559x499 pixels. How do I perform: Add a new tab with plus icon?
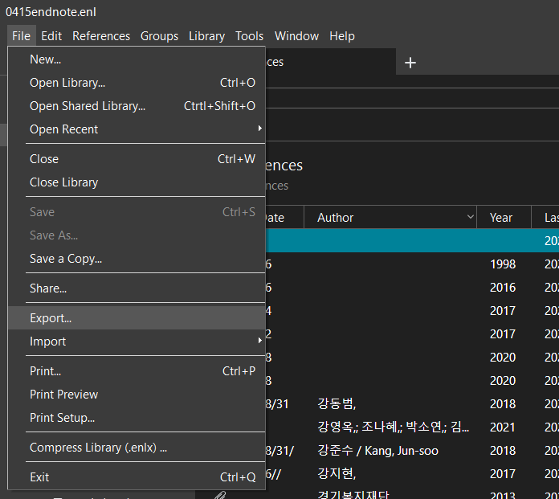(410, 63)
